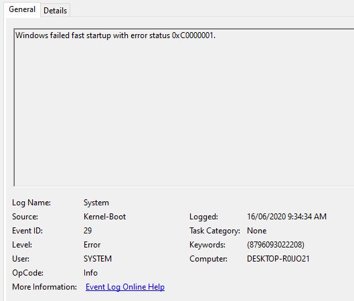Click the Log Name: label
The height and width of the screenshot is (301, 354).
[31, 203]
